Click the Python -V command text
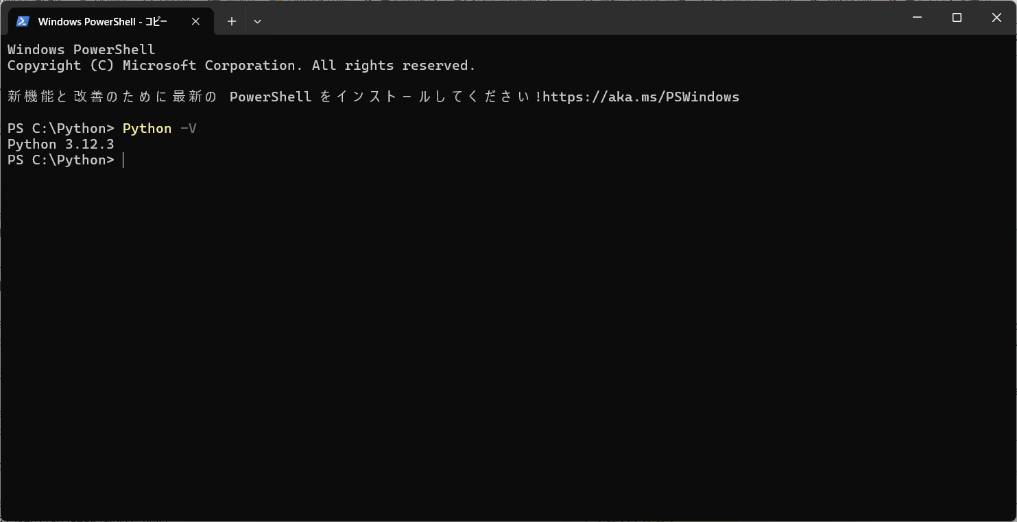Screen dimensions: 1017x522 pyautogui.click(x=159, y=128)
